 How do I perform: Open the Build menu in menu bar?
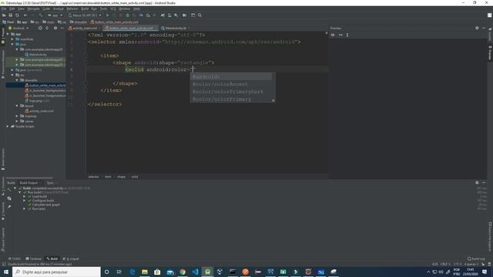point(85,8)
